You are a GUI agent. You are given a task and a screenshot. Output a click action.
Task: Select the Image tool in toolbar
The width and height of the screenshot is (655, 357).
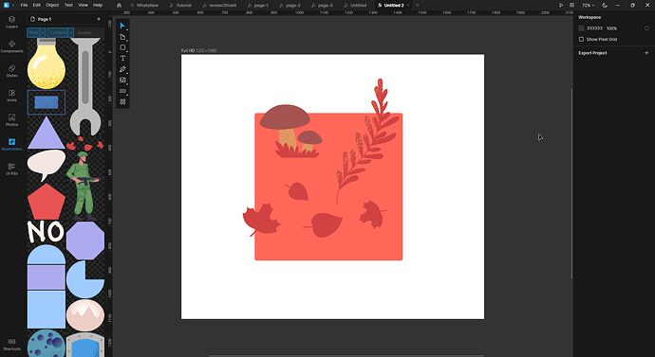click(x=122, y=80)
